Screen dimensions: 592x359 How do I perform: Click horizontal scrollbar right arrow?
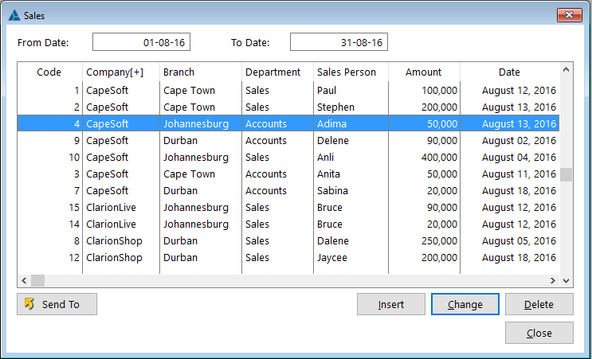(x=553, y=281)
